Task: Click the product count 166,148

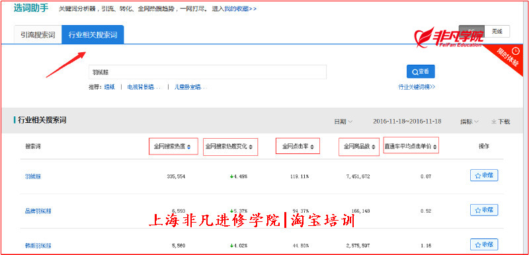Action: [360, 211]
